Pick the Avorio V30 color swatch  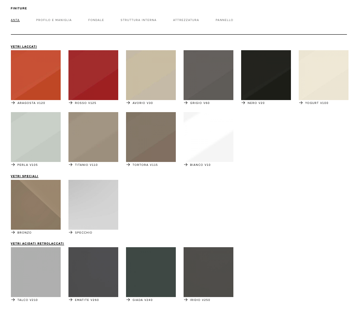pyautogui.click(x=151, y=75)
